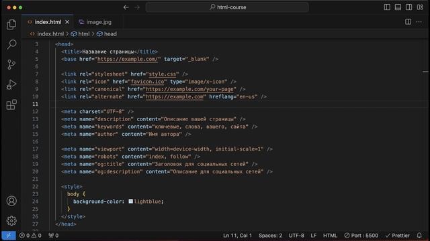Click the closing </head> tag
Viewport: 430px width, 241px height.
click(66, 224)
